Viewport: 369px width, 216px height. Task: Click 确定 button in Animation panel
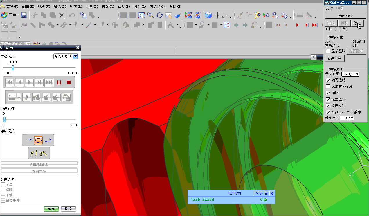click(x=51, y=209)
